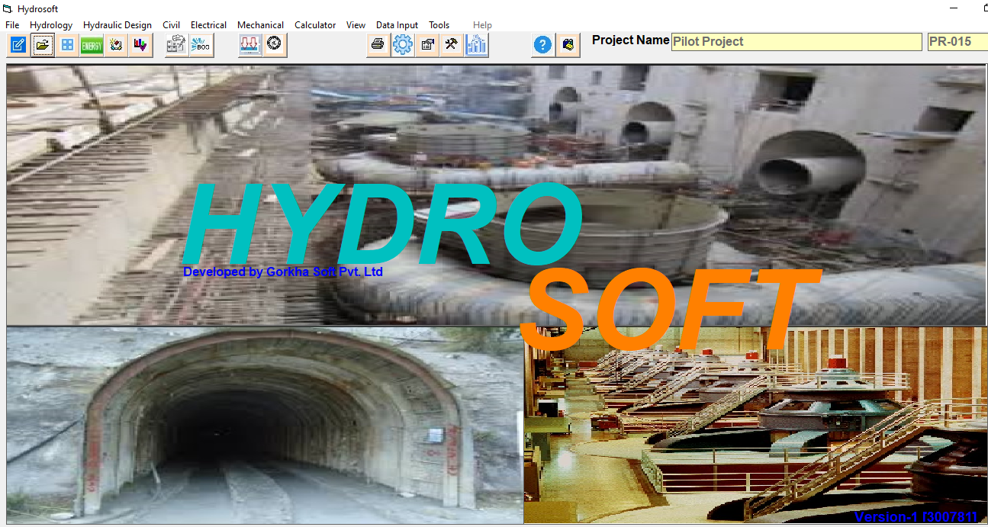Viewport: 988px width, 527px height.
Task: Click the powerhouse generator hall photo
Action: [x=755, y=425]
